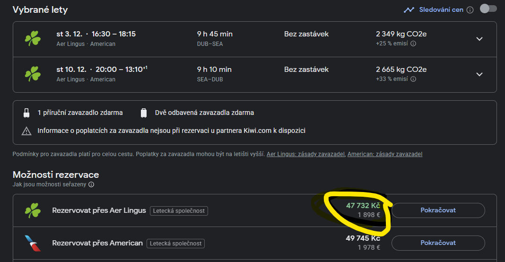Click the info icon beside Sledování cen
The height and width of the screenshot is (262, 505).
pos(470,10)
